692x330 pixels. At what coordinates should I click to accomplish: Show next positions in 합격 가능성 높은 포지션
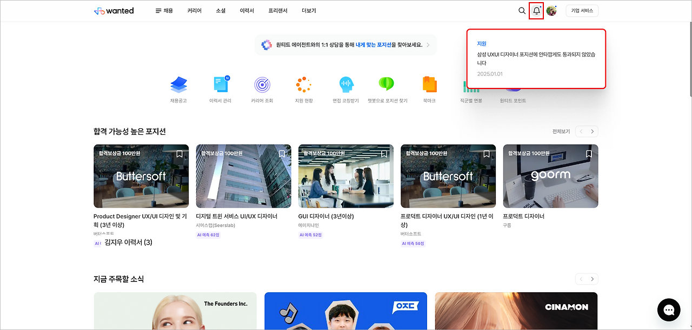[593, 132]
